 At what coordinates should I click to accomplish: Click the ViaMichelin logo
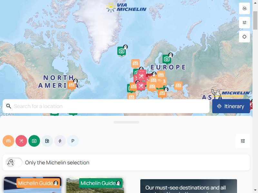pos(126,7)
